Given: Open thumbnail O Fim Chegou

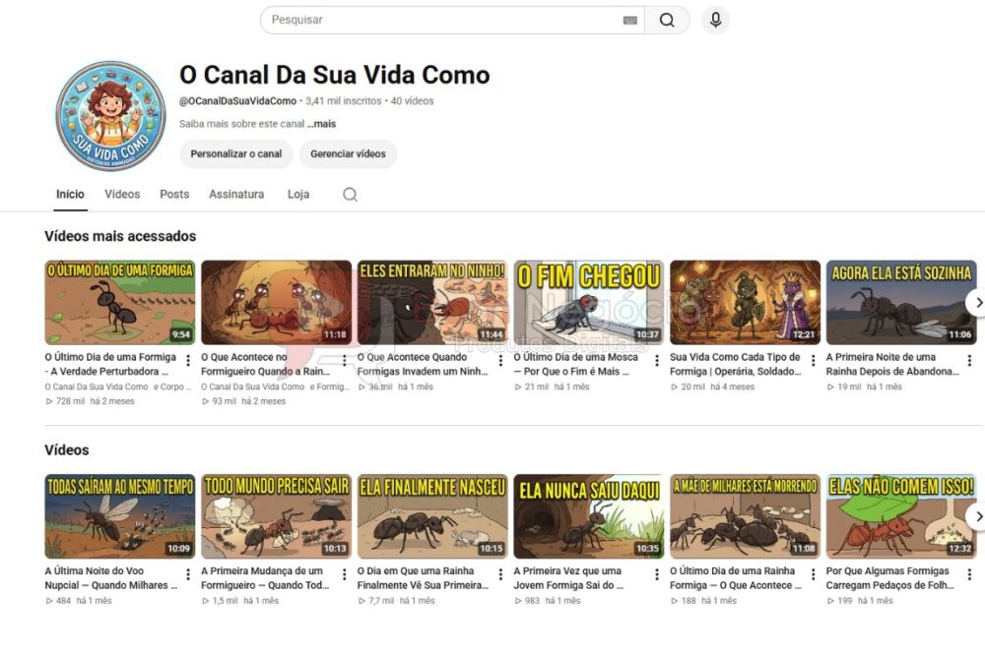Looking at the screenshot, I should tap(589, 302).
